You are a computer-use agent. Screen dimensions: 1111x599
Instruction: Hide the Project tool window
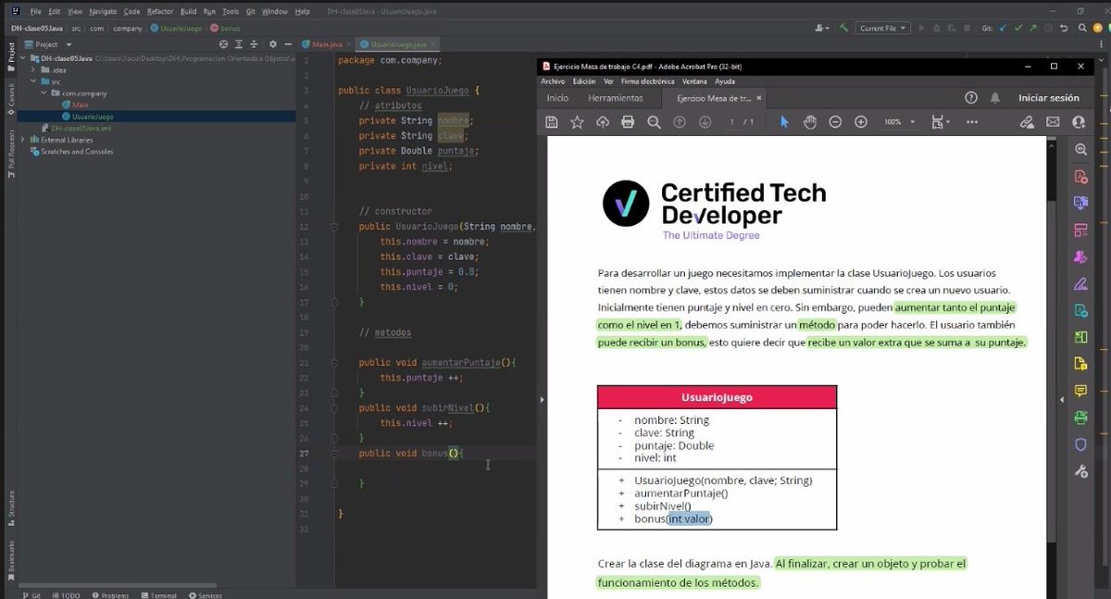click(x=288, y=44)
